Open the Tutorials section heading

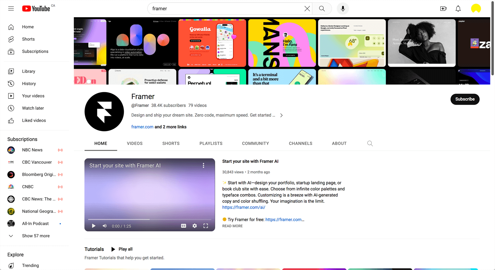click(94, 249)
